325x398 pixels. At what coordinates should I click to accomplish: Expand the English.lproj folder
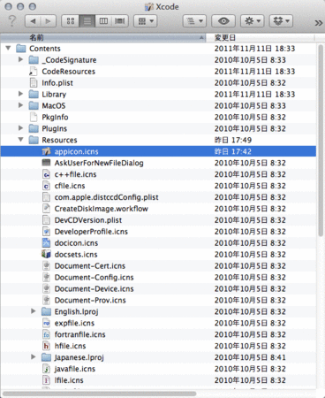tap(34, 311)
